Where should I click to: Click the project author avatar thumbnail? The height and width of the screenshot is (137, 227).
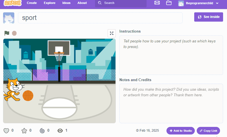(x=9, y=18)
